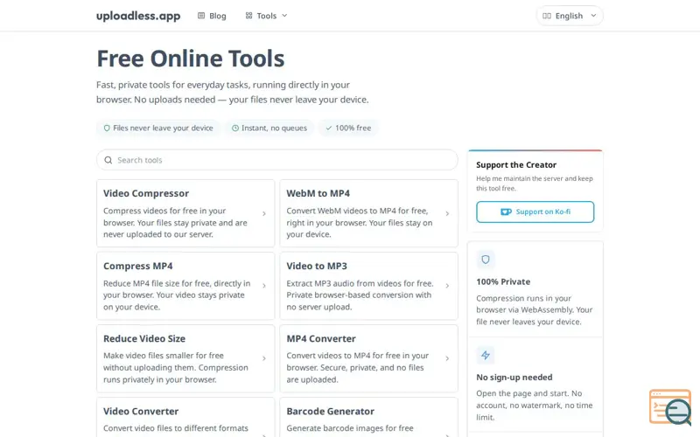700x437 pixels.
Task: Open the Video Compressor tool card
Action: point(185,213)
